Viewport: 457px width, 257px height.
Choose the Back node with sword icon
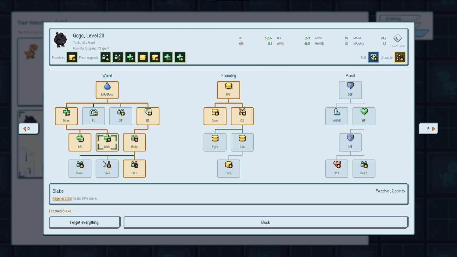point(107,168)
